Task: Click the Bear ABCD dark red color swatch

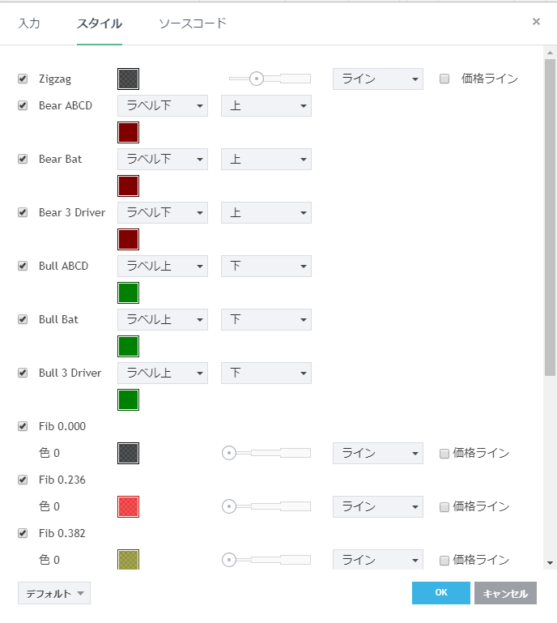Action: [x=128, y=133]
